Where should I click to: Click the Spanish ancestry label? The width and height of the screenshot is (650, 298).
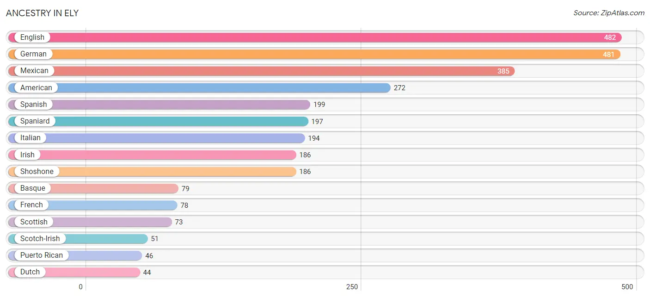coord(34,105)
